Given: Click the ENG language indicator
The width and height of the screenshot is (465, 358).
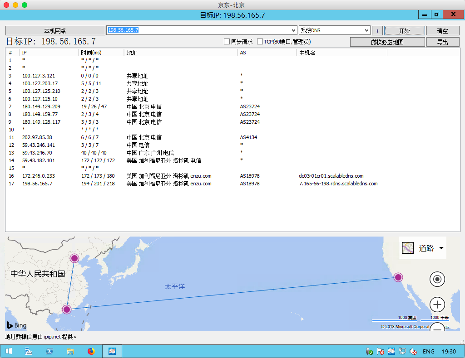Looking at the screenshot, I should pos(429,352).
